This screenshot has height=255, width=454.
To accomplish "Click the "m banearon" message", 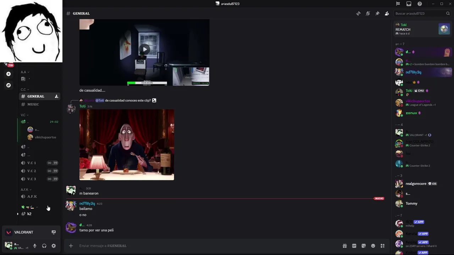I will [x=89, y=193].
